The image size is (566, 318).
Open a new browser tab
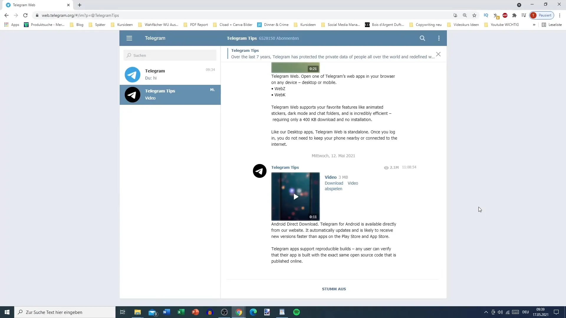[80, 5]
